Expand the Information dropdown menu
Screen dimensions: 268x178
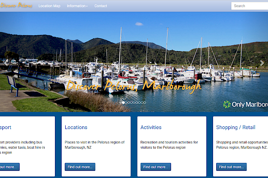[x=77, y=6]
